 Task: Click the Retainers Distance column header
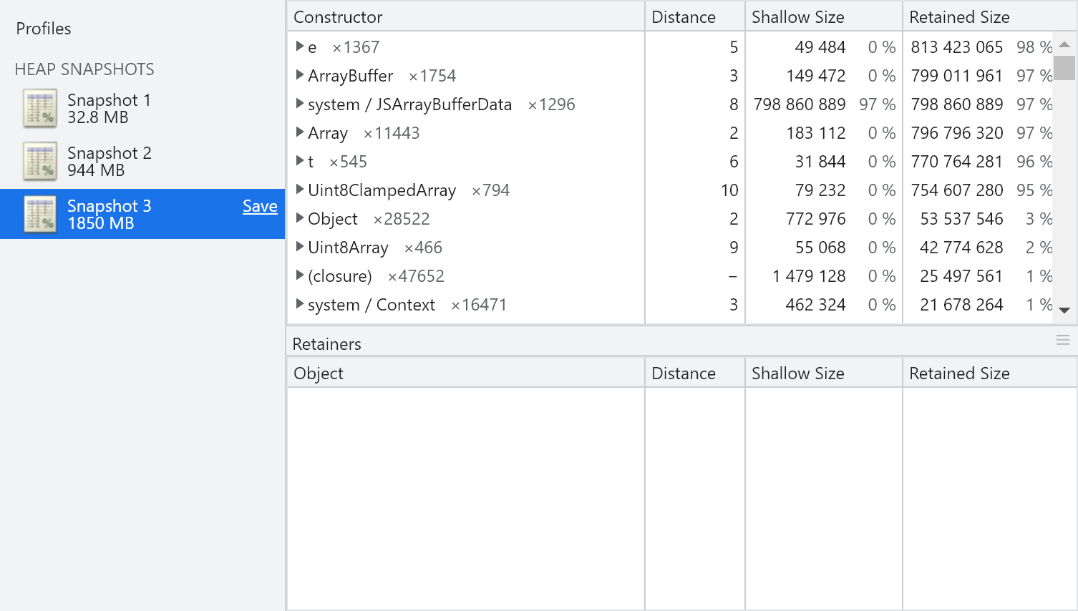point(695,373)
